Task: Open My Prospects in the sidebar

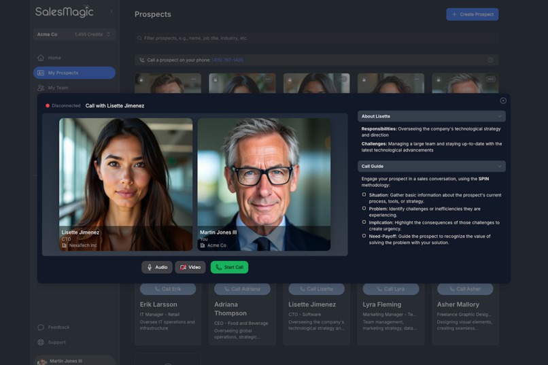Action: click(74, 73)
